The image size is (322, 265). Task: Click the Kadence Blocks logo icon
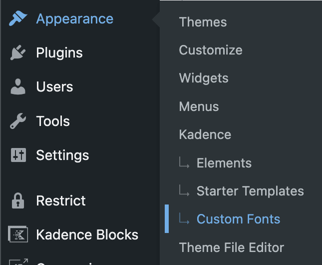click(18, 234)
